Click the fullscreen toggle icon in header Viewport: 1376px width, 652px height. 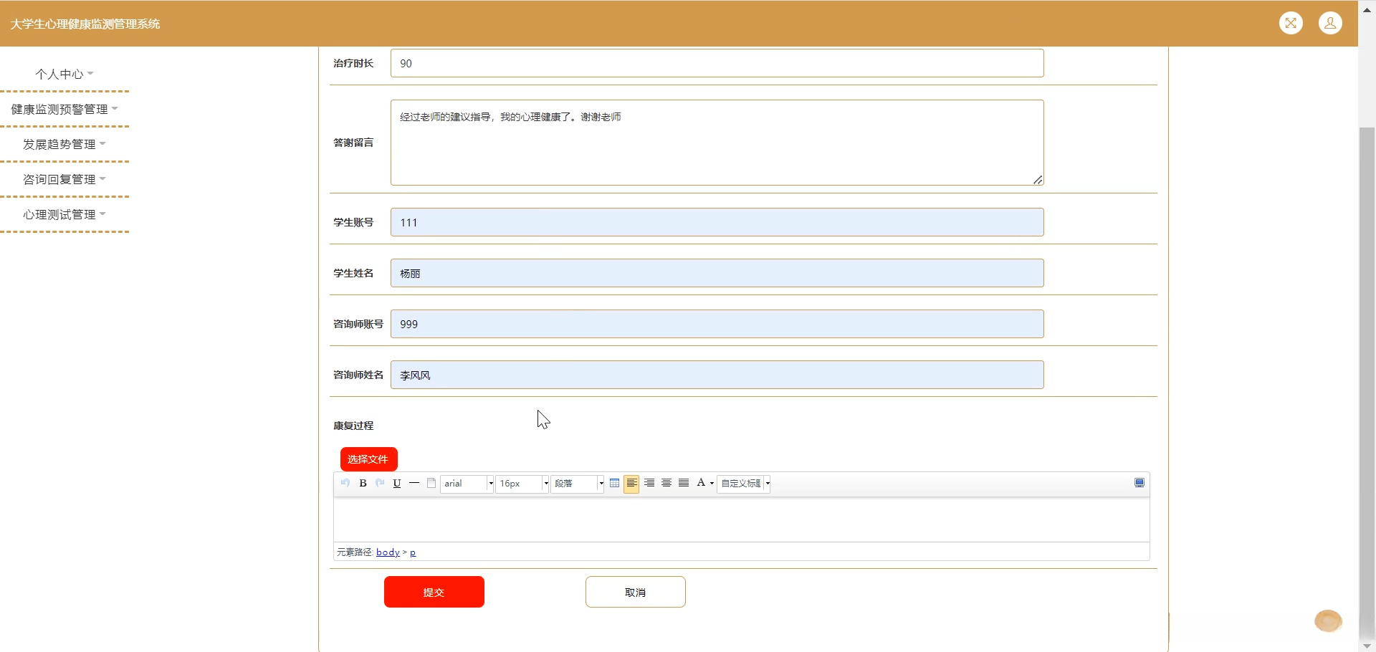point(1291,23)
